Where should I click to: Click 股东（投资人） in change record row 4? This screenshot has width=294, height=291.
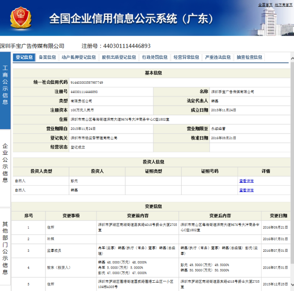pyautogui.click(x=59, y=267)
